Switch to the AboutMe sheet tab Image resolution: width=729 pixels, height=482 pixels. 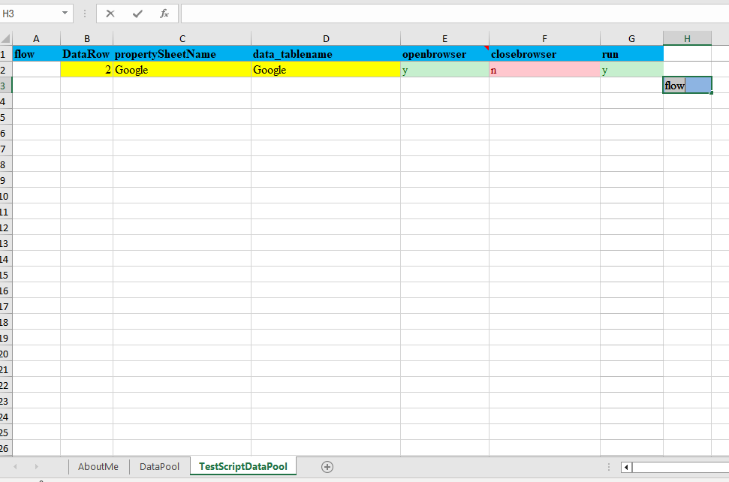(x=98, y=466)
